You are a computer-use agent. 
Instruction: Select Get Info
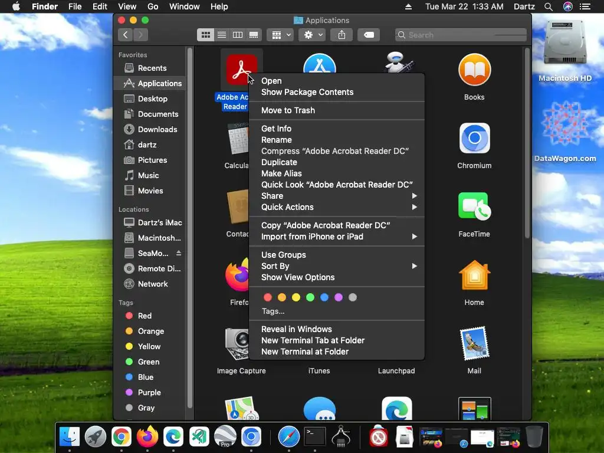pos(337,129)
